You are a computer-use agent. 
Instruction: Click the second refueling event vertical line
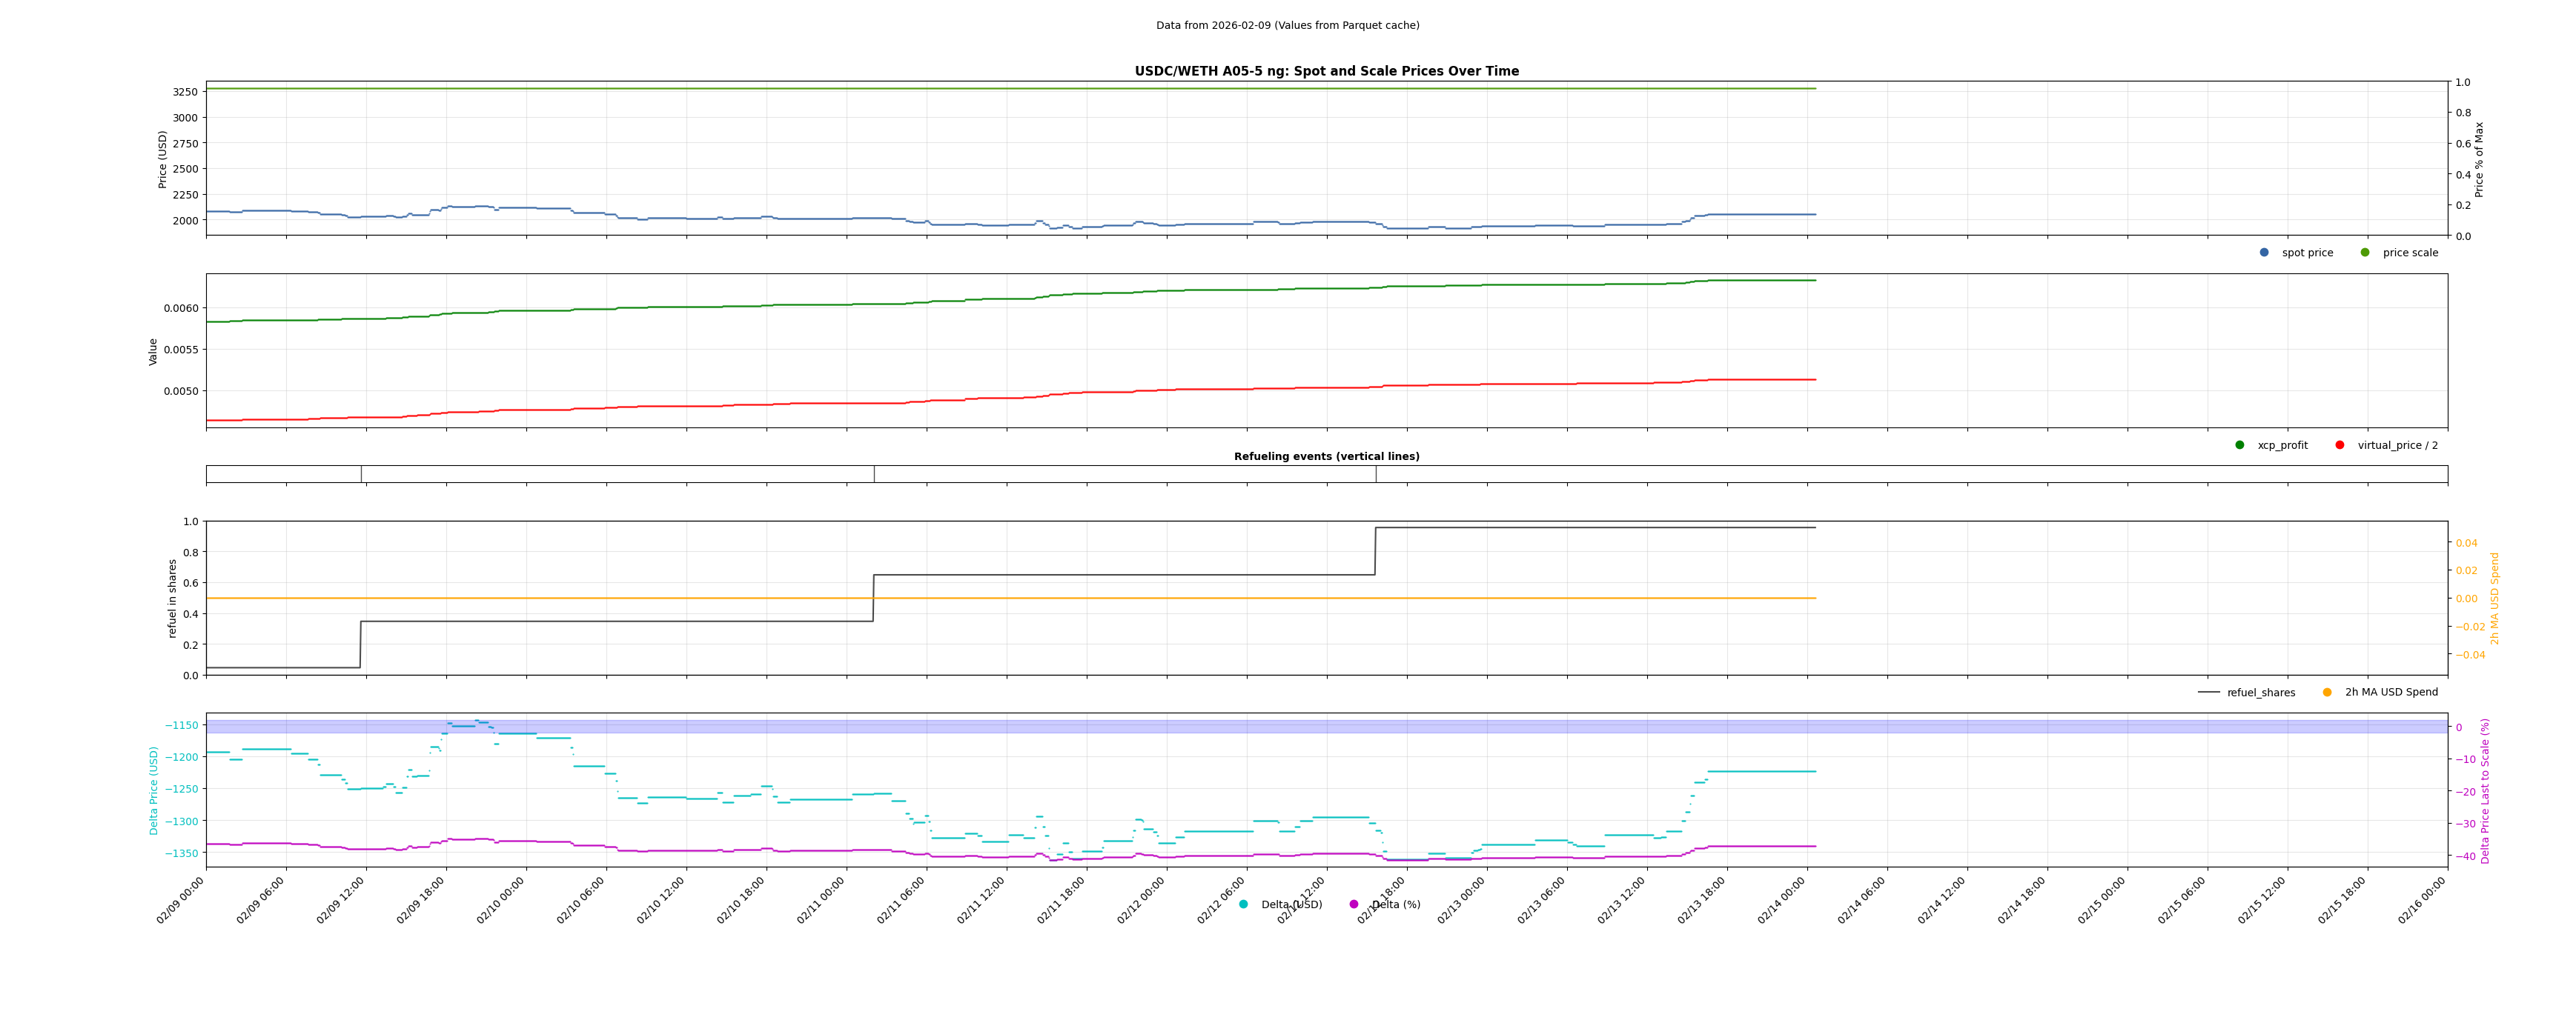pyautogui.click(x=874, y=475)
